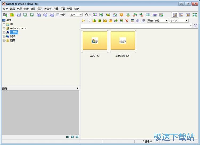This screenshot has height=145, width=200.
Task: Click the rotate left icon
Action: (135, 15)
